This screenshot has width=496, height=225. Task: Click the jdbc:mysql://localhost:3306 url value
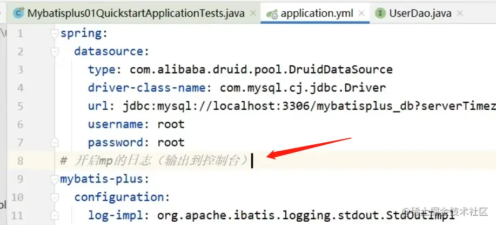[x=309, y=106]
